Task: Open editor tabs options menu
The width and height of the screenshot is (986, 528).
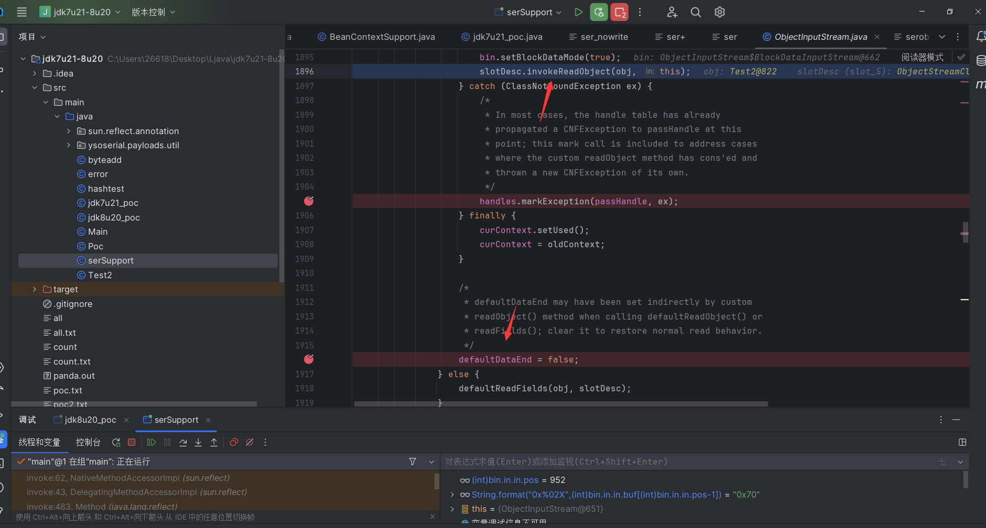Action: coord(958,37)
